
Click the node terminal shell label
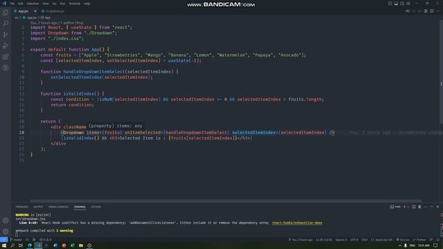pyautogui.click(x=395, y=207)
